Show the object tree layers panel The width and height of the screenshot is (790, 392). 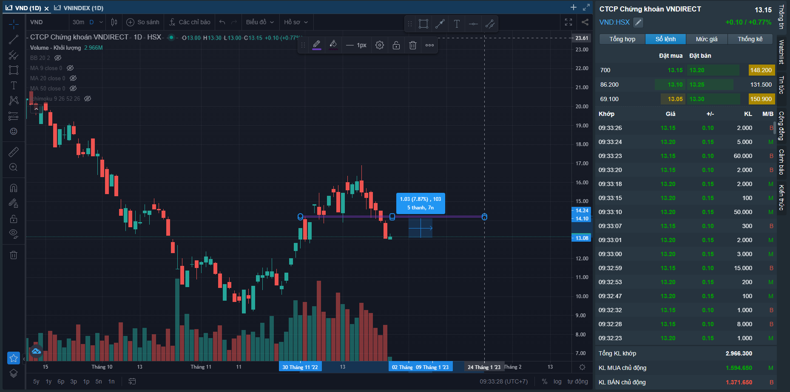(x=14, y=373)
